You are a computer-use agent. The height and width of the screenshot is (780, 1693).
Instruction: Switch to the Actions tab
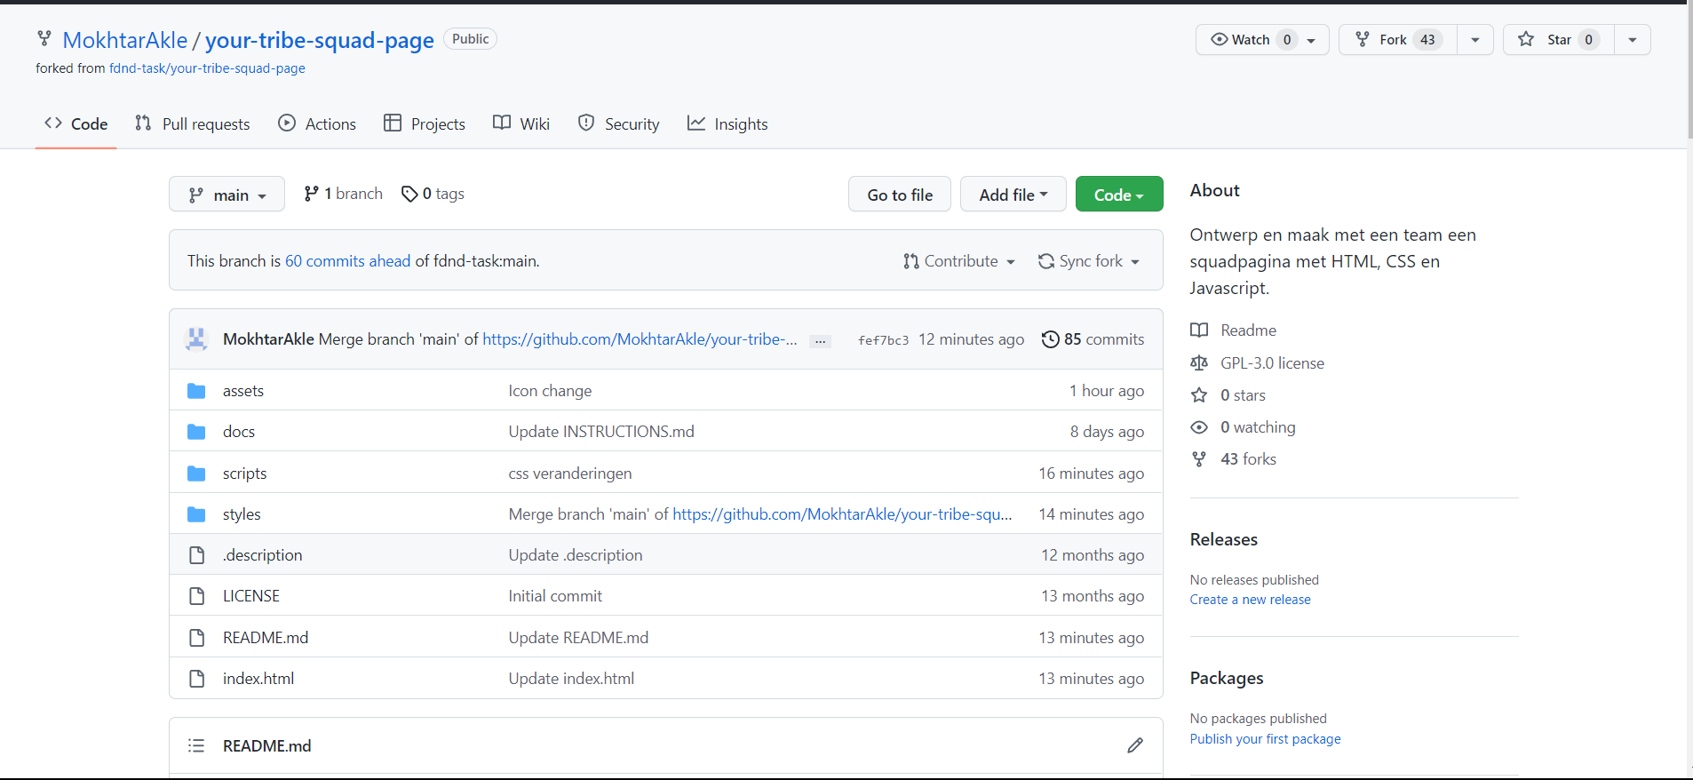click(x=317, y=124)
